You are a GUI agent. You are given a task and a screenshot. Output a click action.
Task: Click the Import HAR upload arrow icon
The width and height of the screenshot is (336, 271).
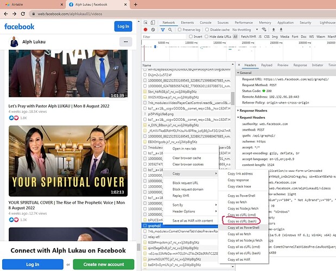point(274,29)
